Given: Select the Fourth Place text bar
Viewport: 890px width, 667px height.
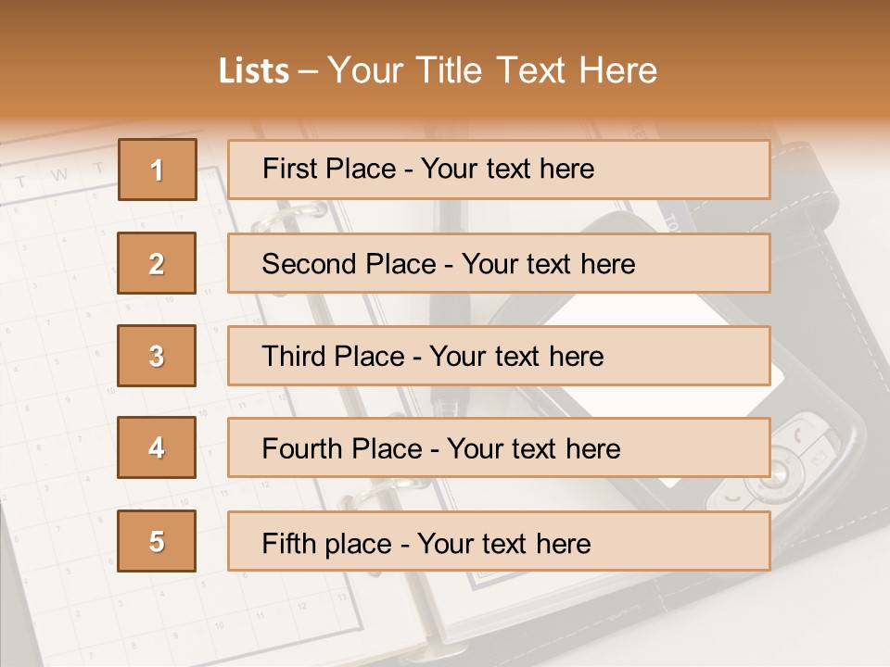Looking at the screenshot, I should click(x=499, y=447).
